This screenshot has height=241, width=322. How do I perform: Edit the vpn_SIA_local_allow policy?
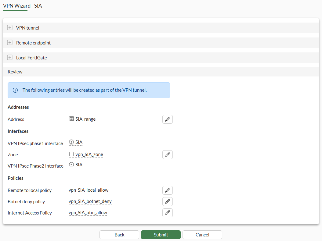(167, 190)
